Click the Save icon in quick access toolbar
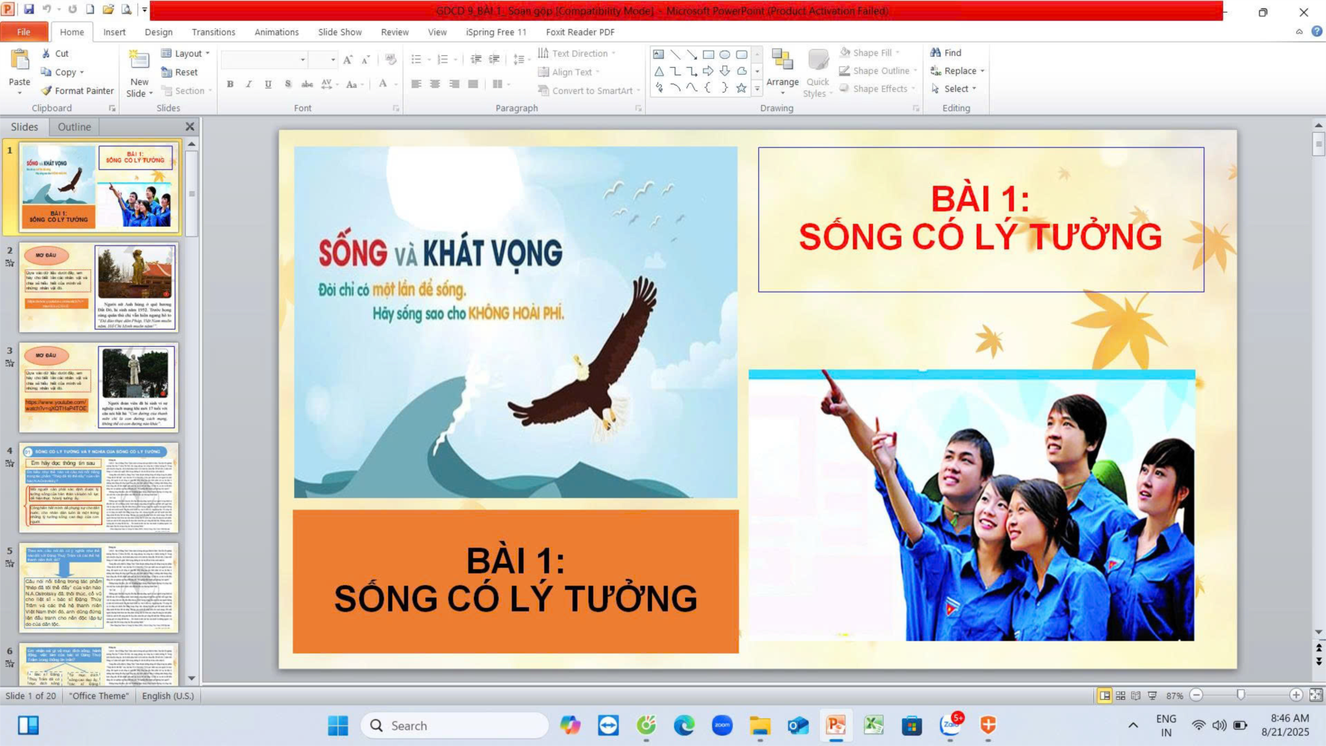 tap(28, 10)
